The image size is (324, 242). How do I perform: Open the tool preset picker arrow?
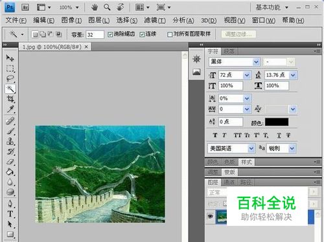(x=22, y=34)
